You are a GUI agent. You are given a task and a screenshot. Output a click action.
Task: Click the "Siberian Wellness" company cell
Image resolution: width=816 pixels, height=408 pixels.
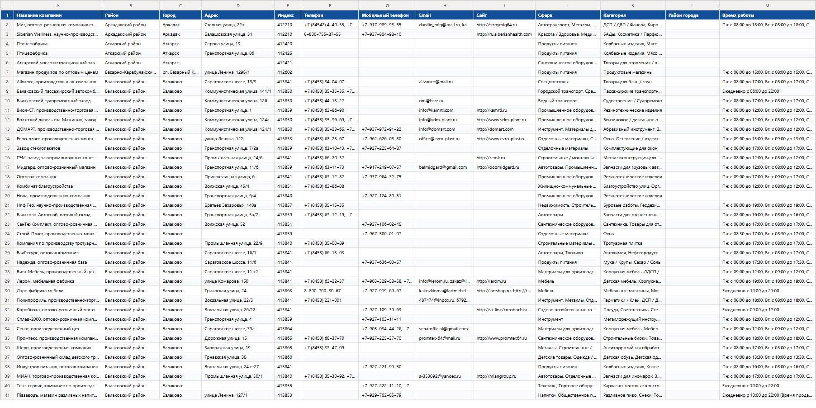click(x=58, y=34)
